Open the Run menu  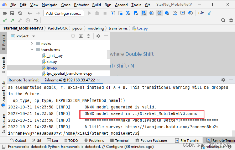pos(108,5)
